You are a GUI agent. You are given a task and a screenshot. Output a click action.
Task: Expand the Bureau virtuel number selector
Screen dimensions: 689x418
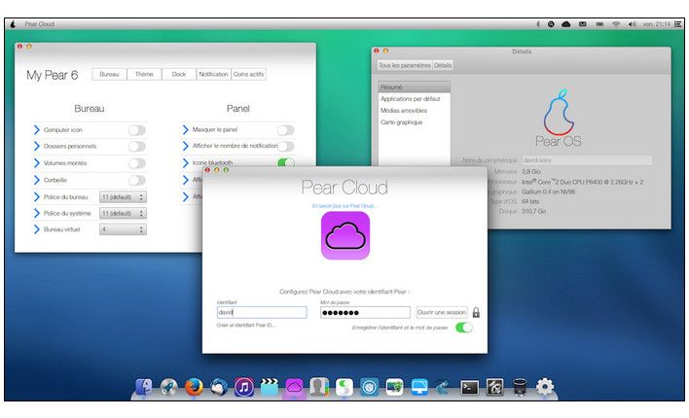(123, 229)
